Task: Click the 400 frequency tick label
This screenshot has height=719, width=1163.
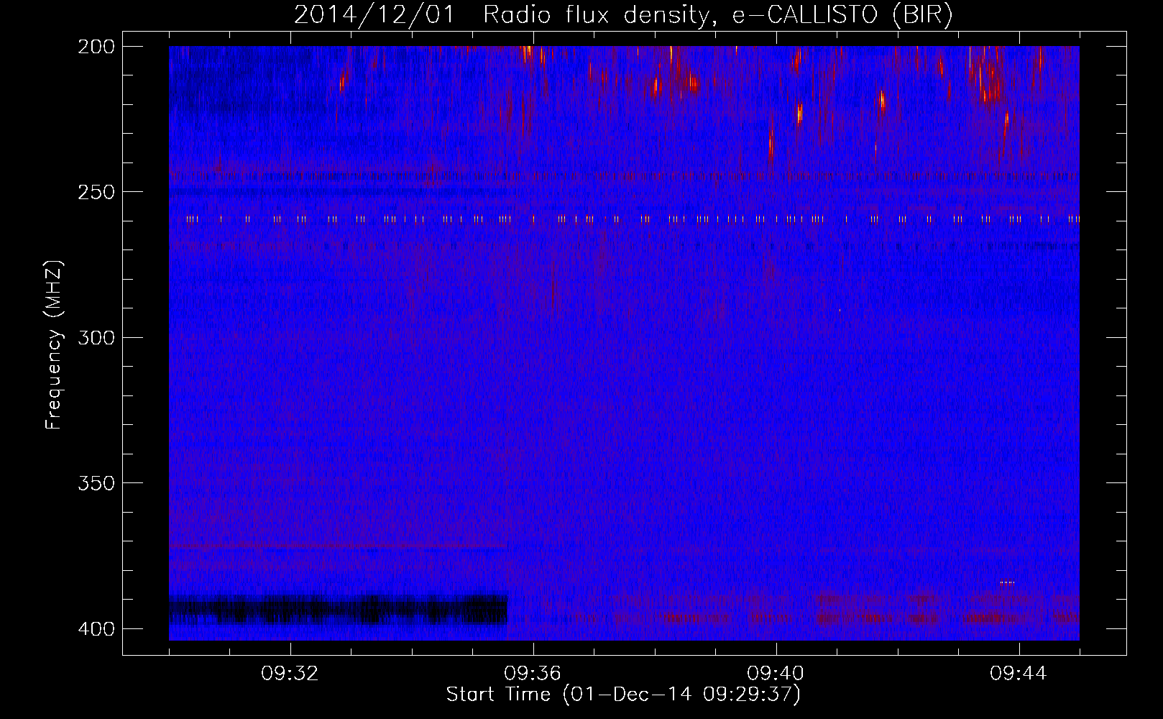Action: [96, 629]
